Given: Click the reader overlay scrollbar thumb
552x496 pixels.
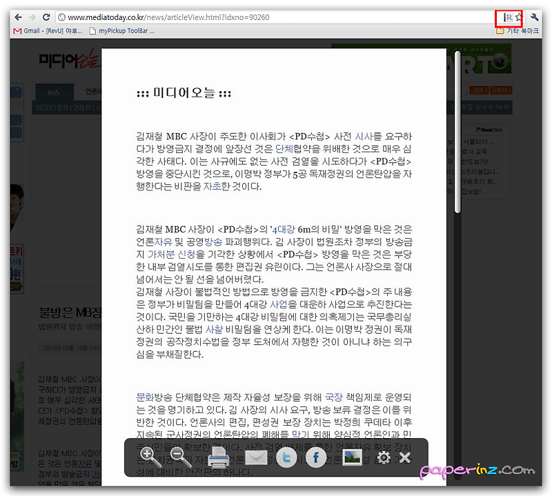Looking at the screenshot, I should pos(457,132).
